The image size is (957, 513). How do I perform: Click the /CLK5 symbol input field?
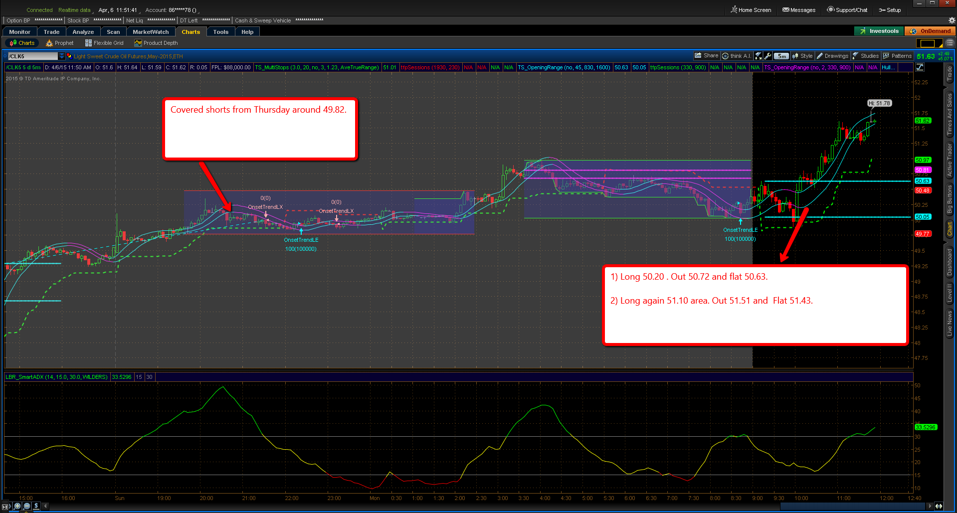tap(32, 56)
